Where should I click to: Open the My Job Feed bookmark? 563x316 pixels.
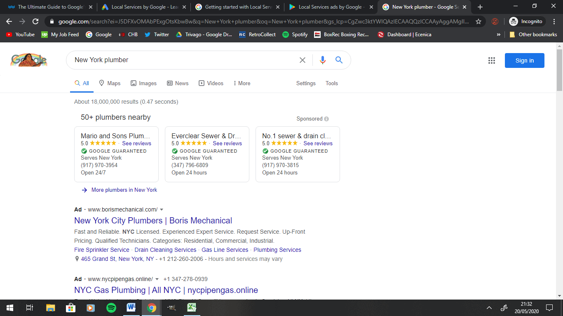tap(60, 35)
